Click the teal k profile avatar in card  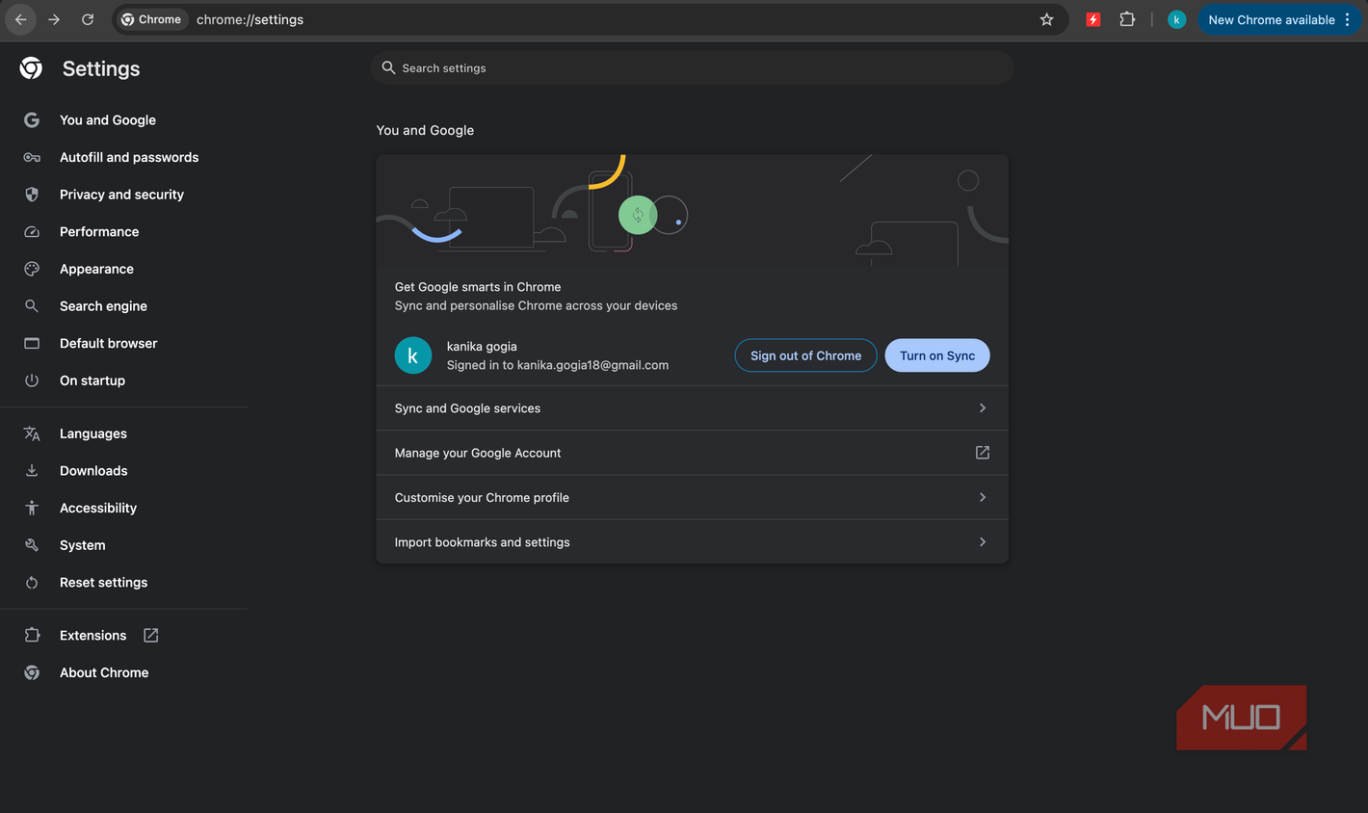(x=413, y=355)
